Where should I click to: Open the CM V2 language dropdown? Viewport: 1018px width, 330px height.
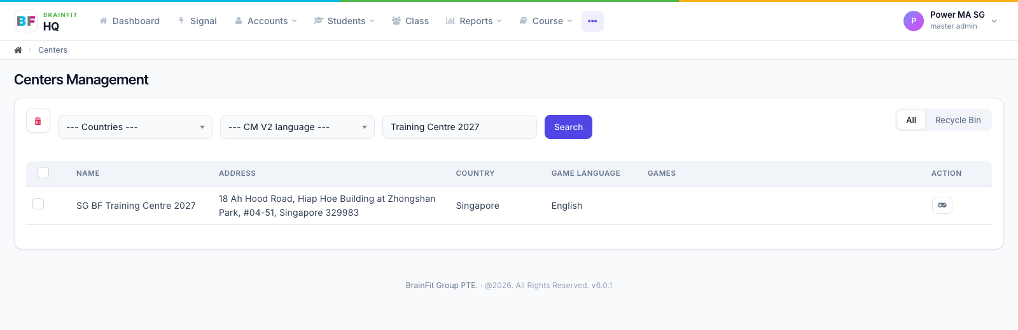tap(297, 127)
